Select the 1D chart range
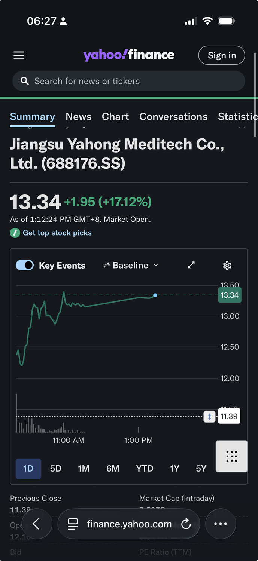Viewport: 258px width, 561px height. 28,469
